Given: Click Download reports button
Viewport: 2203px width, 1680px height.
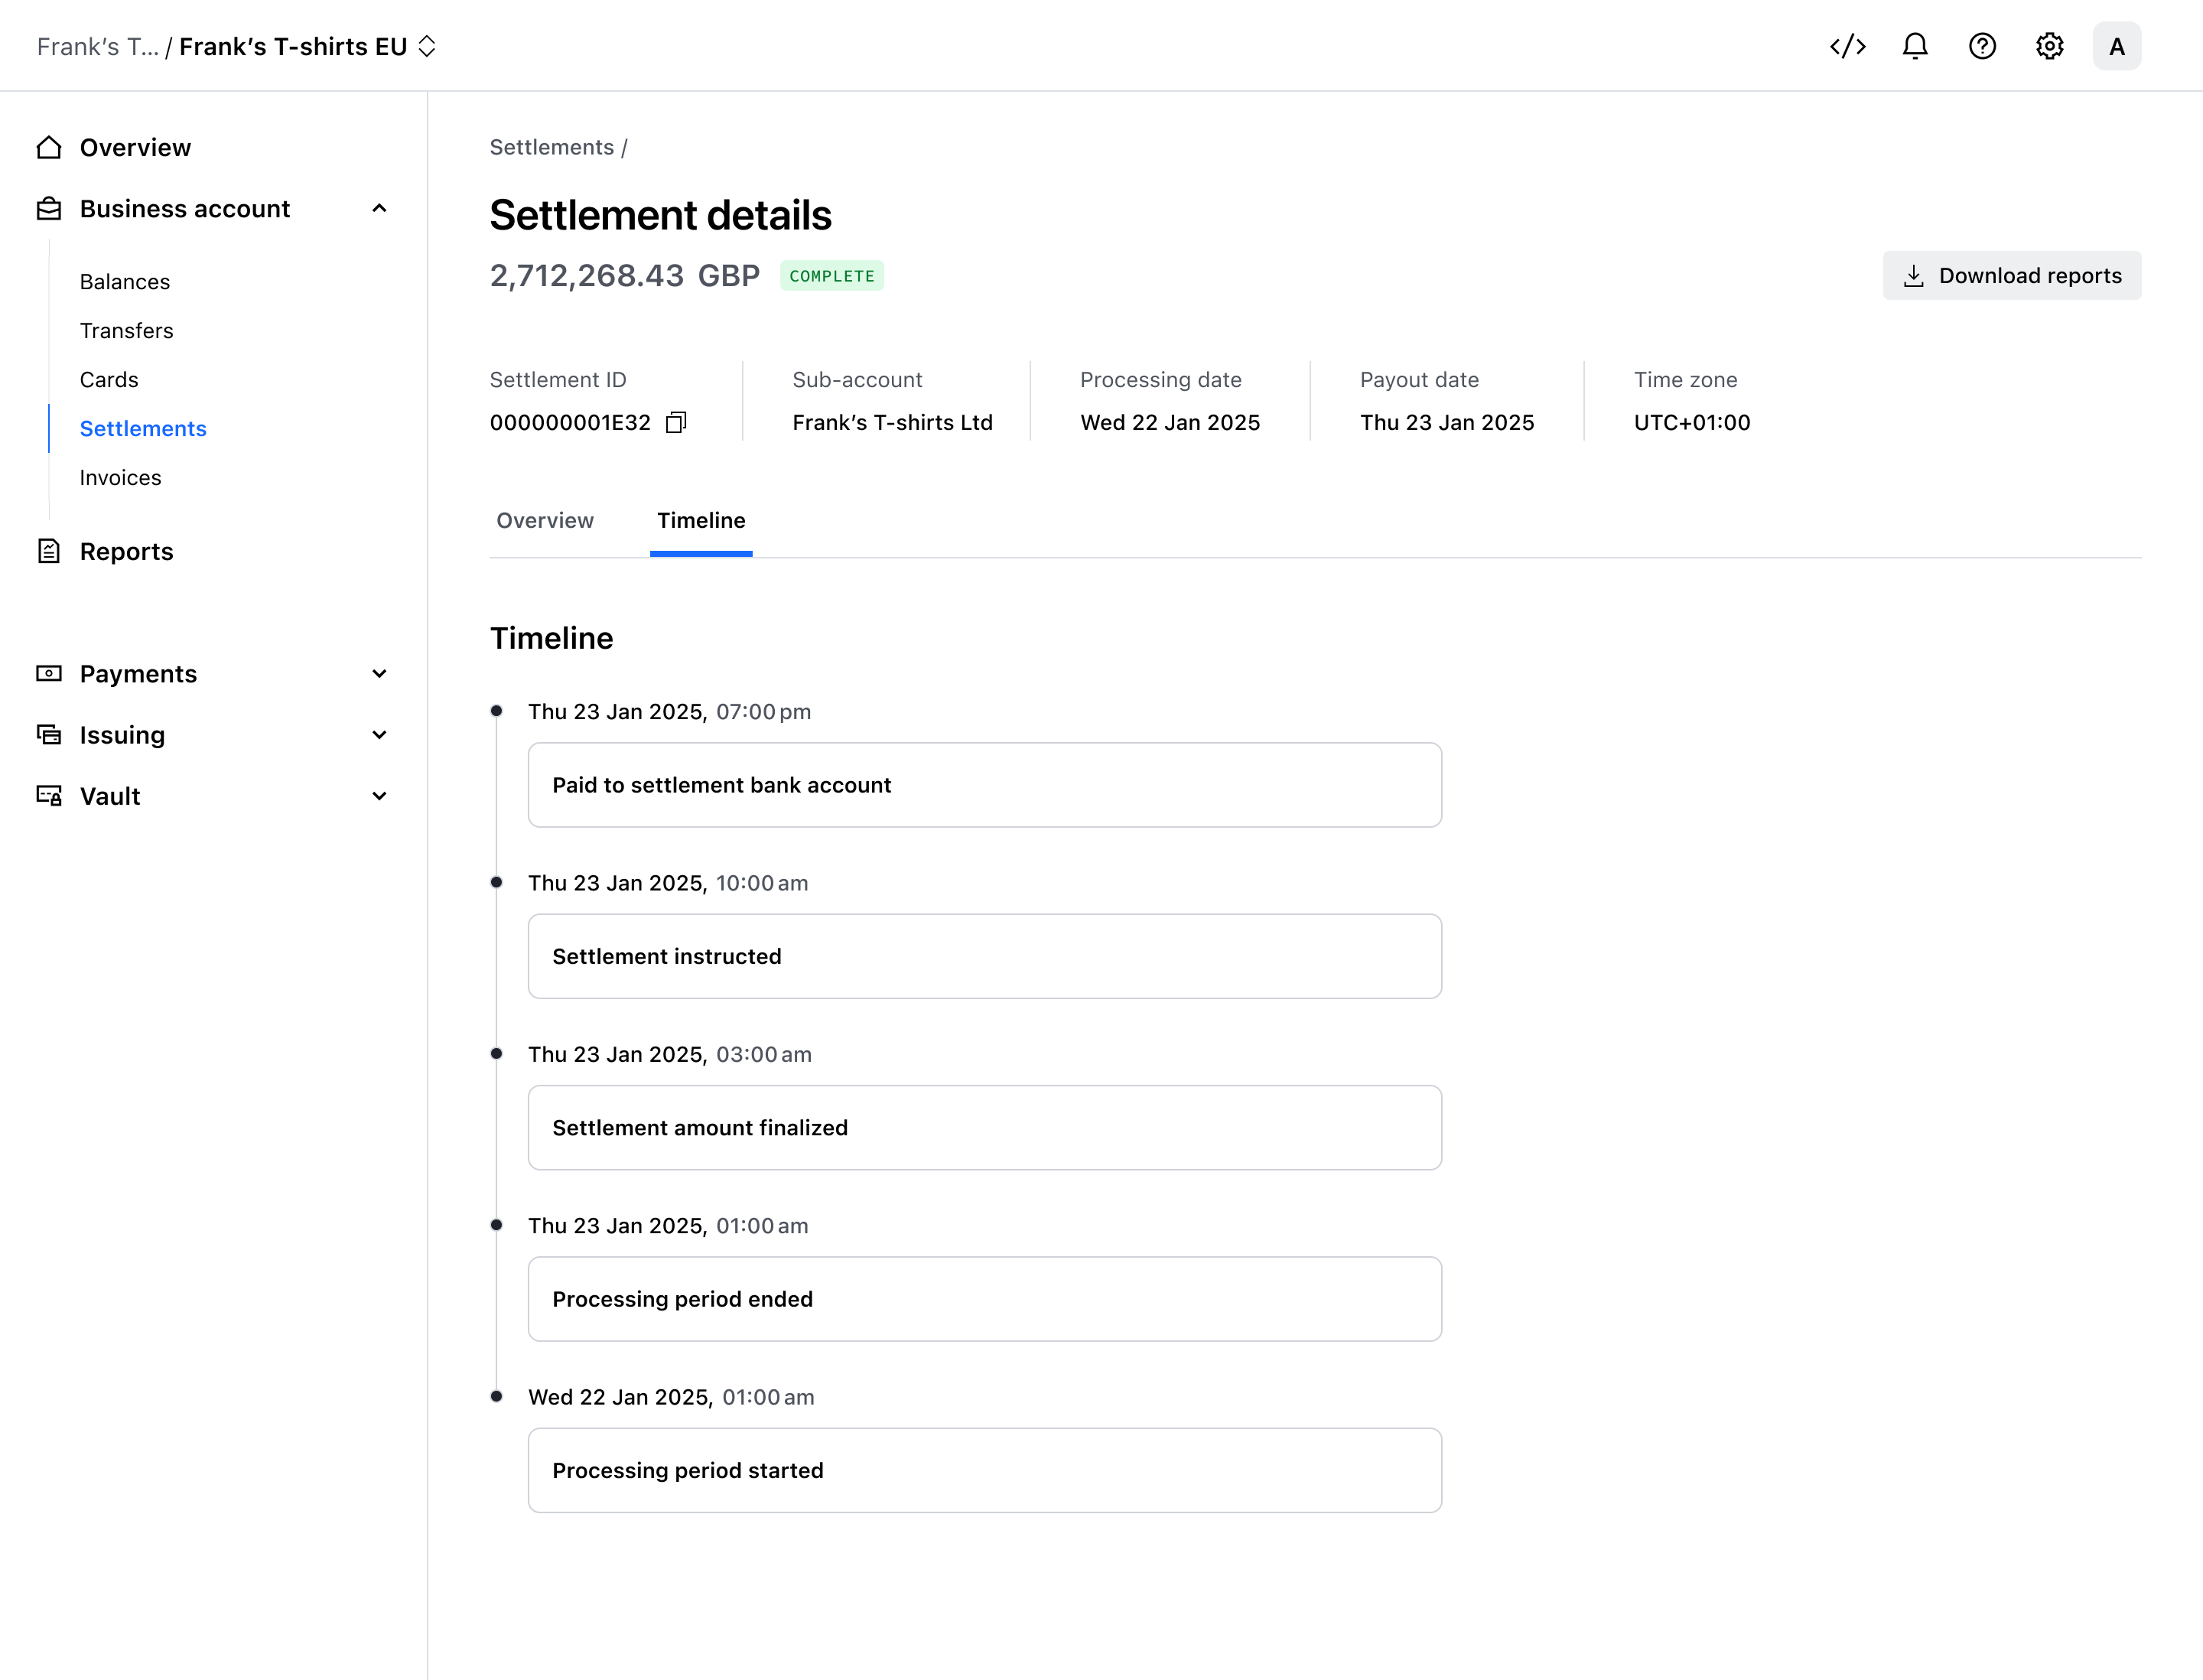Looking at the screenshot, I should click(2011, 275).
